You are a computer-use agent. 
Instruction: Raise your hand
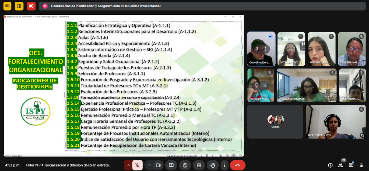[213, 165]
